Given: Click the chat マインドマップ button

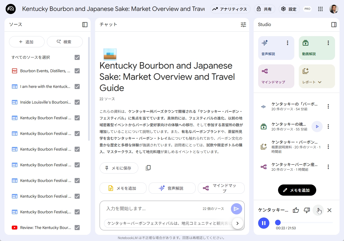Looking at the screenshot, I should tap(221, 188).
